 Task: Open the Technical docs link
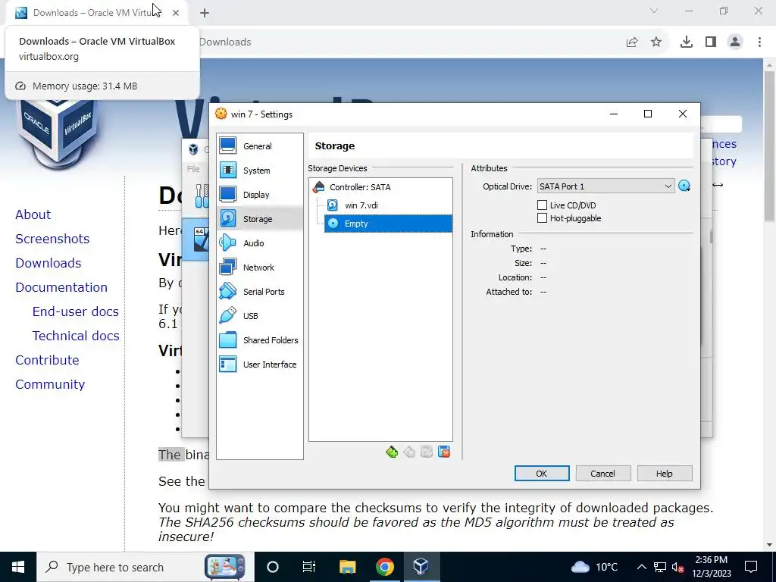pos(76,336)
